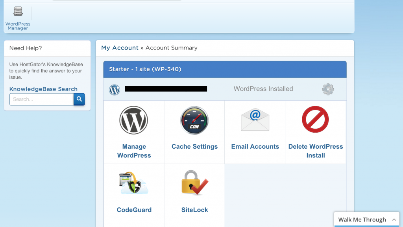Click the CDN speedometer Cache Settings icon
Screen dimensions: 403x227
pos(194,120)
